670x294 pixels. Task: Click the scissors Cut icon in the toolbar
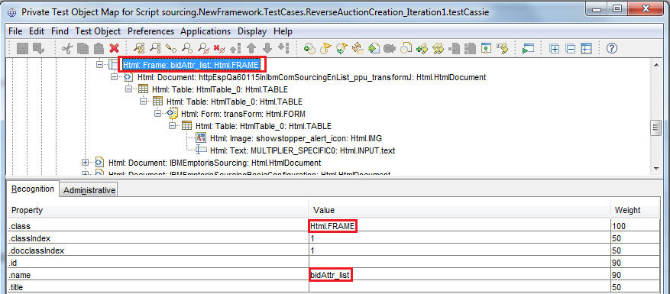pyautogui.click(x=66, y=48)
